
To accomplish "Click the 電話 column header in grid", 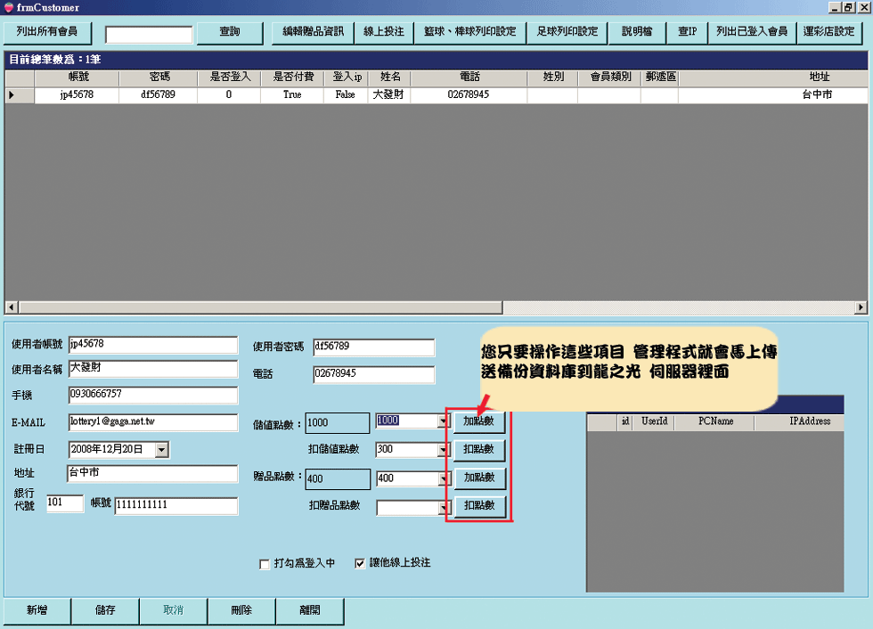I will tap(469, 78).
